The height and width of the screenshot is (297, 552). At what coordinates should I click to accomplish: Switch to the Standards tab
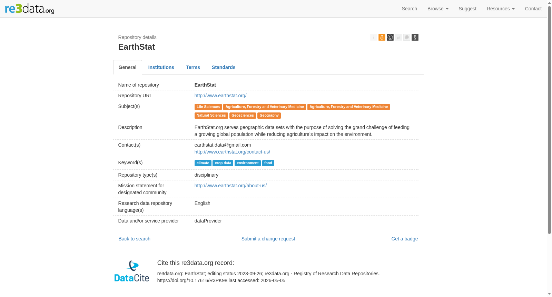click(224, 67)
